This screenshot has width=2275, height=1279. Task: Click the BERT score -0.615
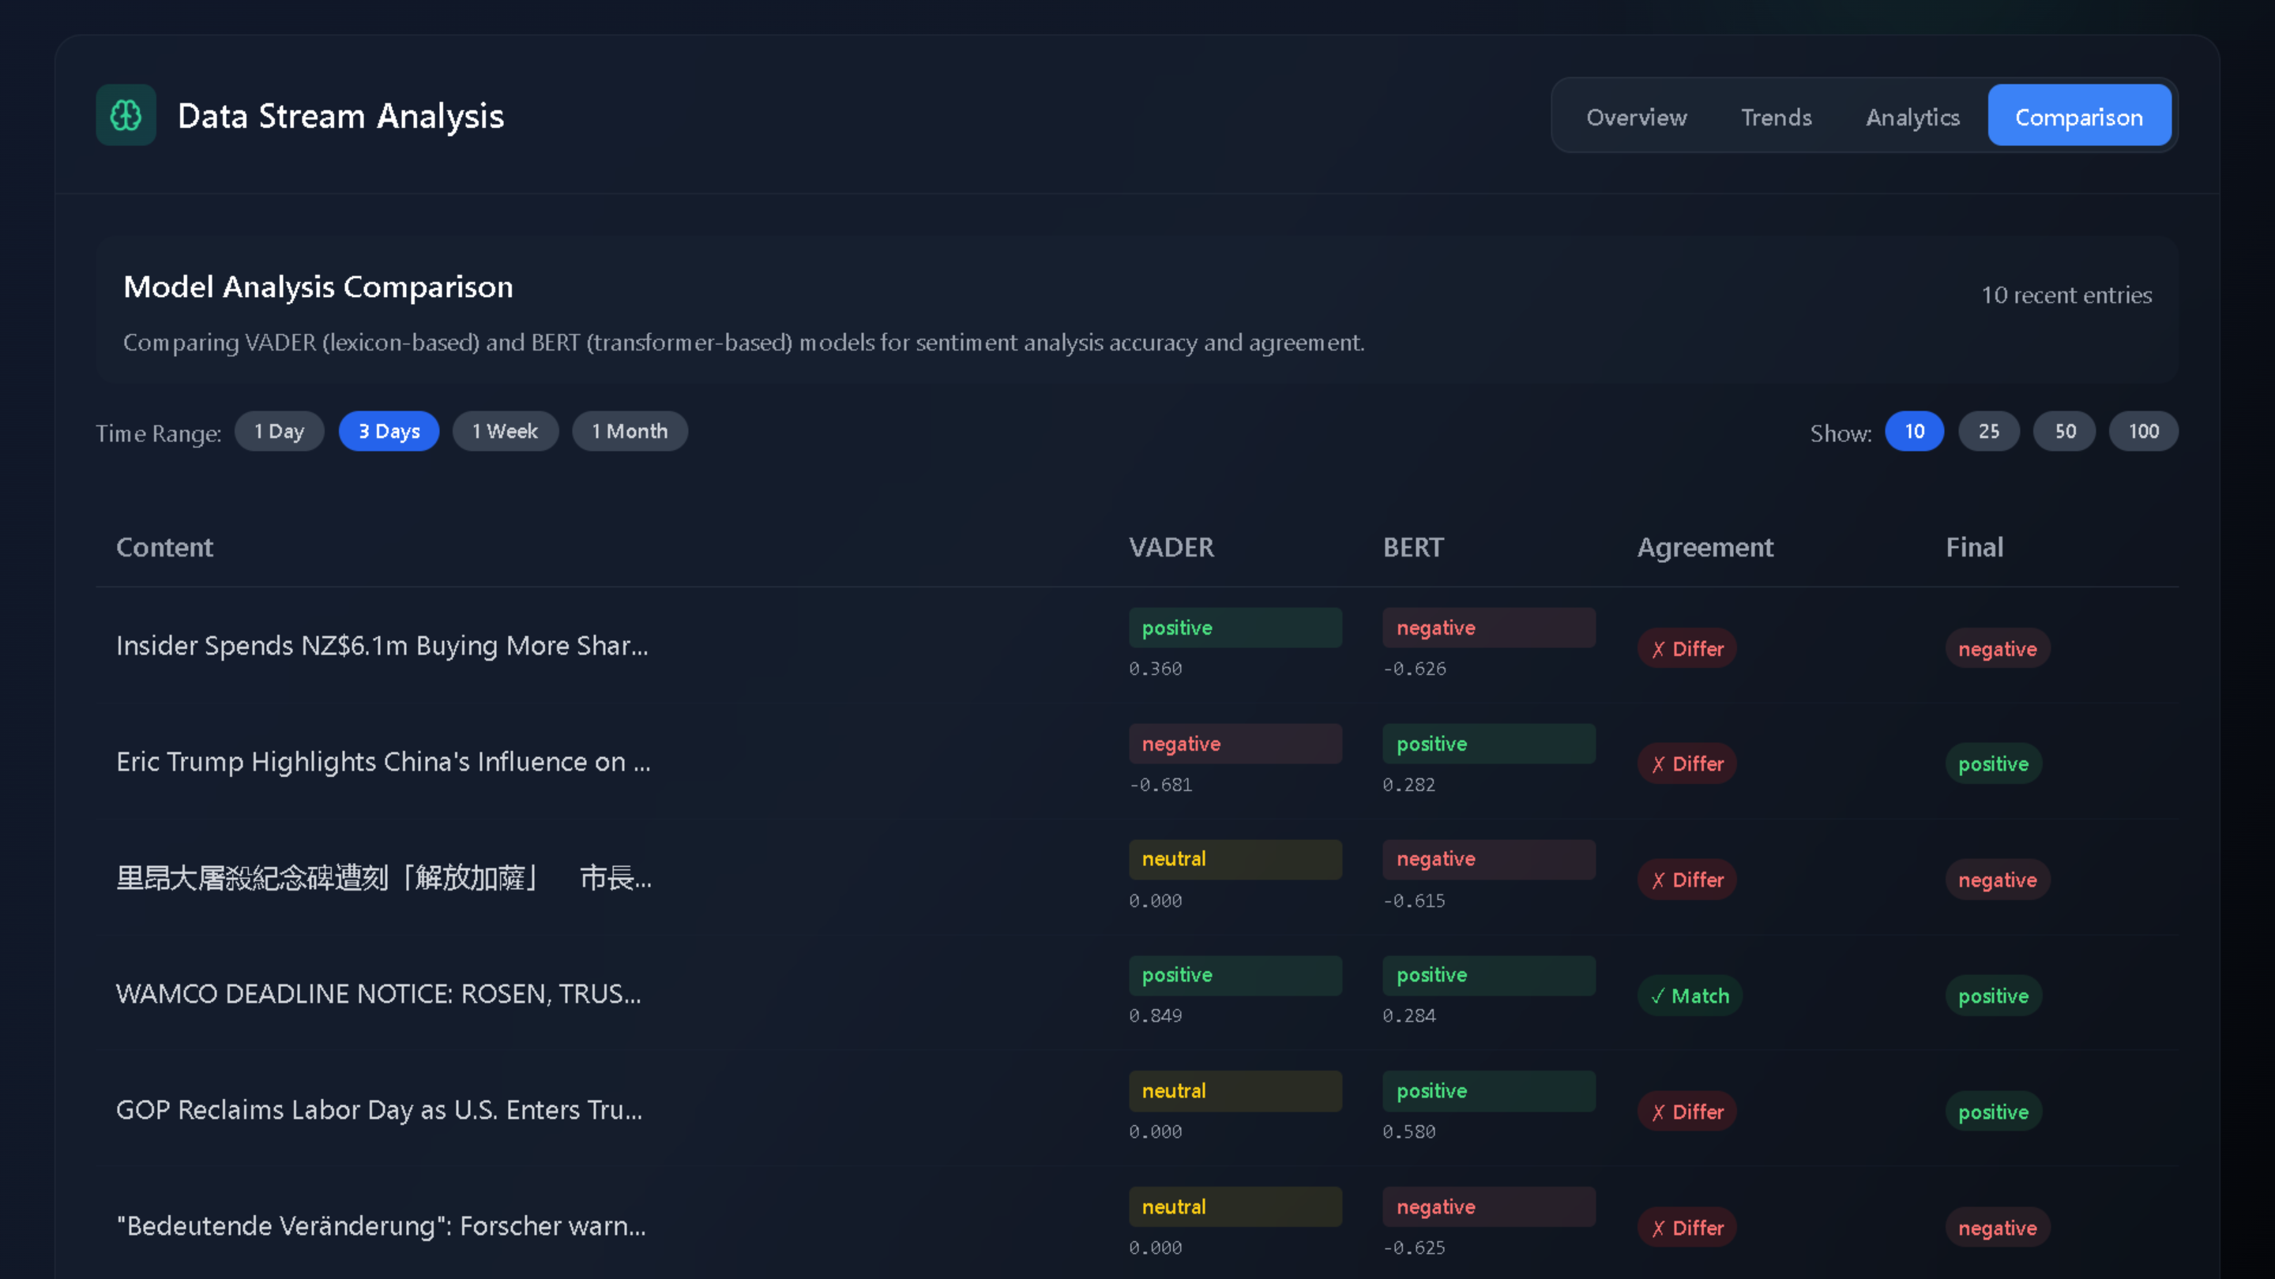1414,901
